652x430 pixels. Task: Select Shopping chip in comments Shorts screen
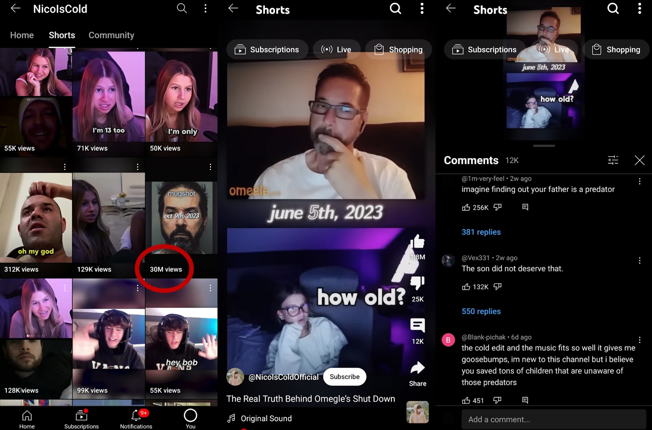(x=616, y=49)
